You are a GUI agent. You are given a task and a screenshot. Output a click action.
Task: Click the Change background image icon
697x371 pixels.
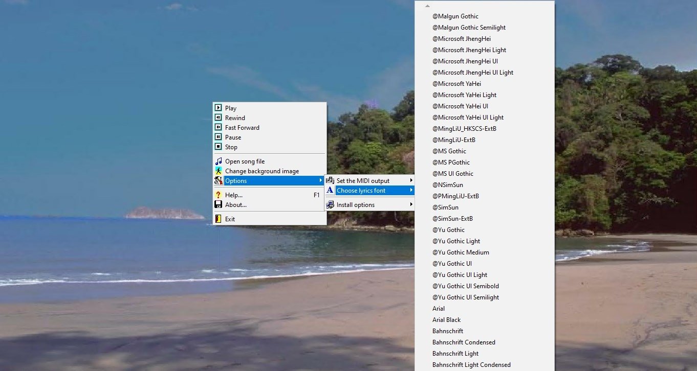point(219,171)
